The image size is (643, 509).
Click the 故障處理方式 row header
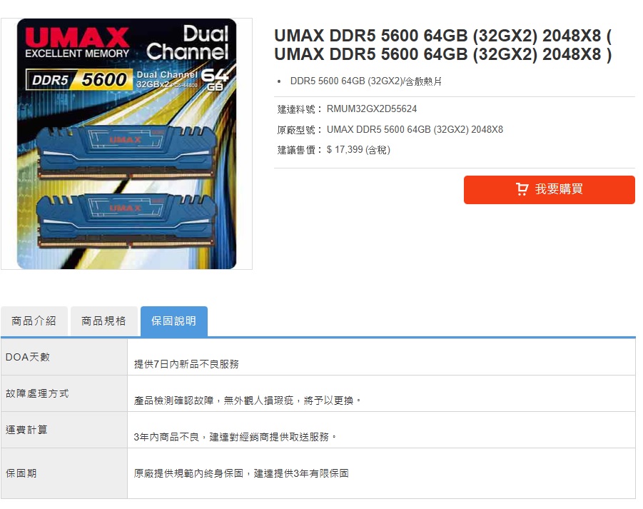64,394
